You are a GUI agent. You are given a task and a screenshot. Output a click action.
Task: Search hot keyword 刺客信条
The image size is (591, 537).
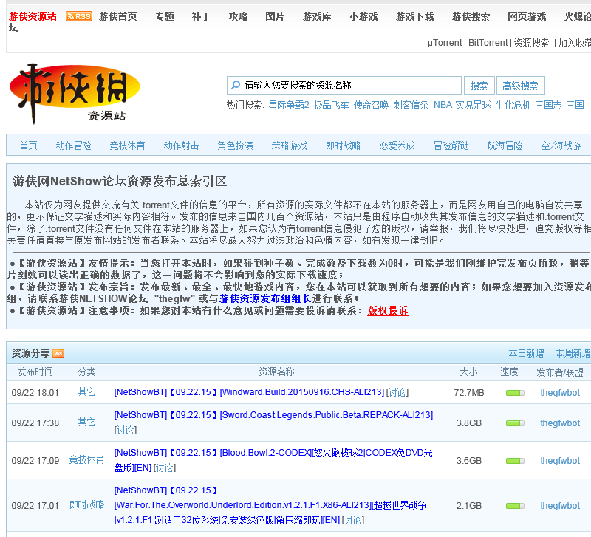click(x=411, y=105)
